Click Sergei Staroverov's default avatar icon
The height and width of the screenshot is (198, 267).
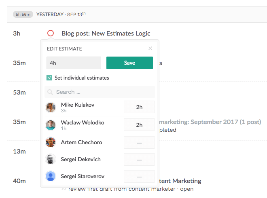pyautogui.click(x=51, y=176)
